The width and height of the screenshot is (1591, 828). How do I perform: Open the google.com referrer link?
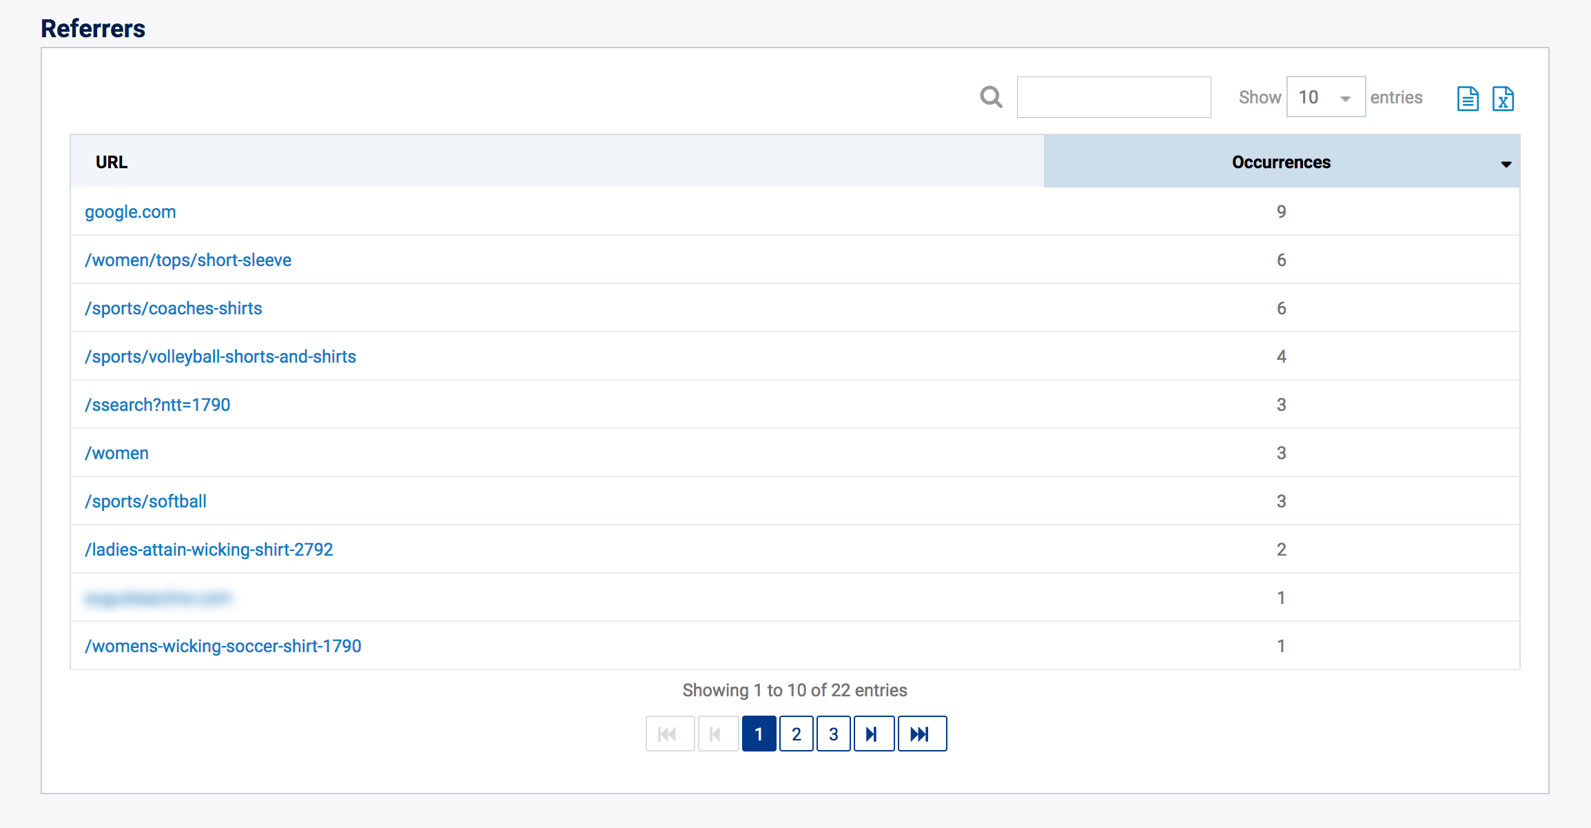click(x=130, y=212)
